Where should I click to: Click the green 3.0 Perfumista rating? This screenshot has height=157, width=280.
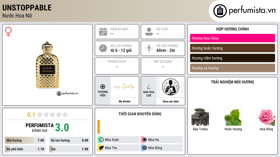(62, 128)
